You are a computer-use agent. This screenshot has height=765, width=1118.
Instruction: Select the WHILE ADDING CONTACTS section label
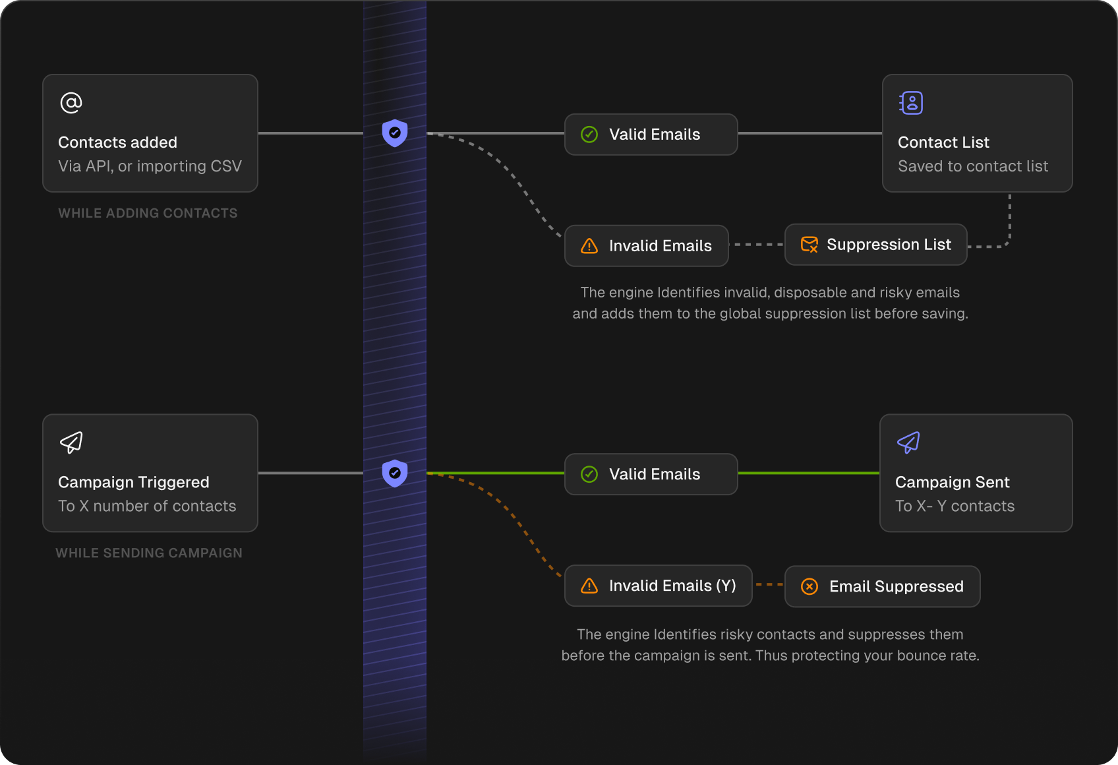point(148,213)
